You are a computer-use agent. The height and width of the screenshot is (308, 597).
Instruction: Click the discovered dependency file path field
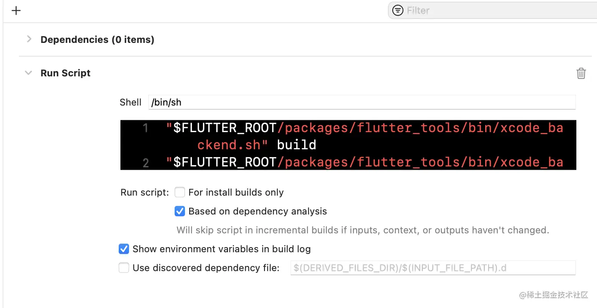coord(432,268)
